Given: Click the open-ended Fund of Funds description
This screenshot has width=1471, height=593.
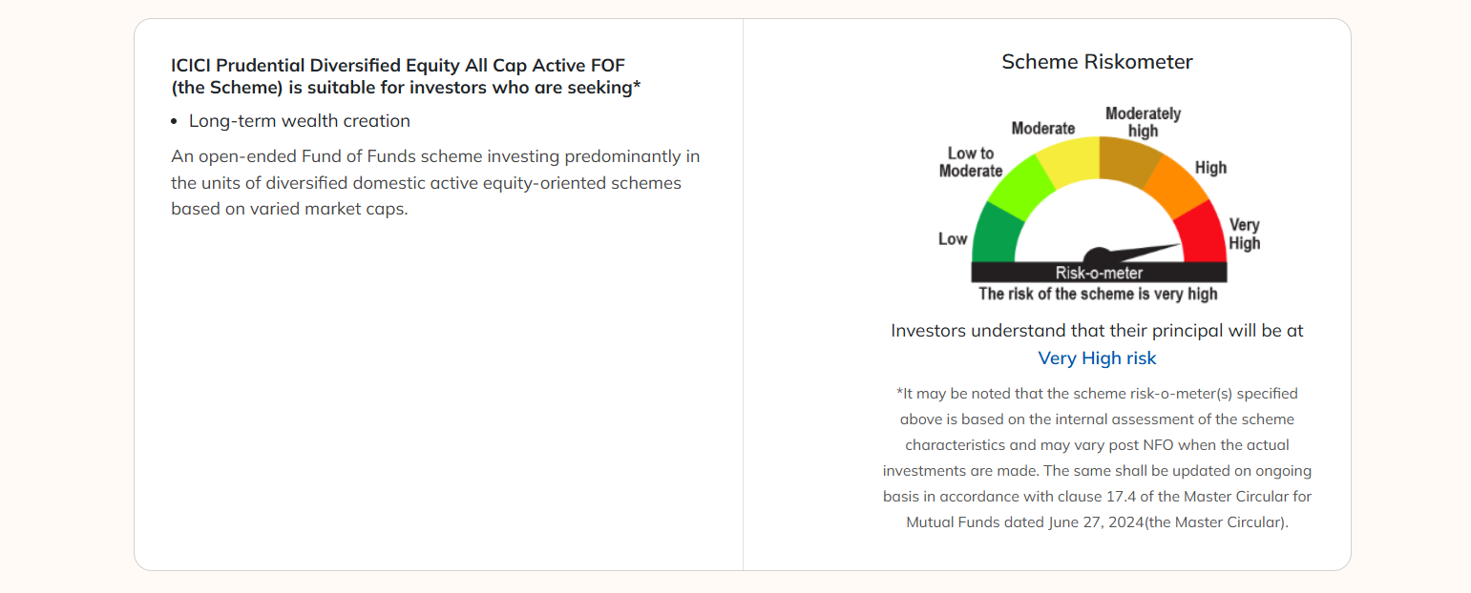Looking at the screenshot, I should (435, 182).
